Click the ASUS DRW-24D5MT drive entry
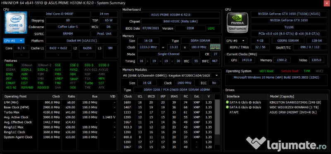 pos(293,112)
